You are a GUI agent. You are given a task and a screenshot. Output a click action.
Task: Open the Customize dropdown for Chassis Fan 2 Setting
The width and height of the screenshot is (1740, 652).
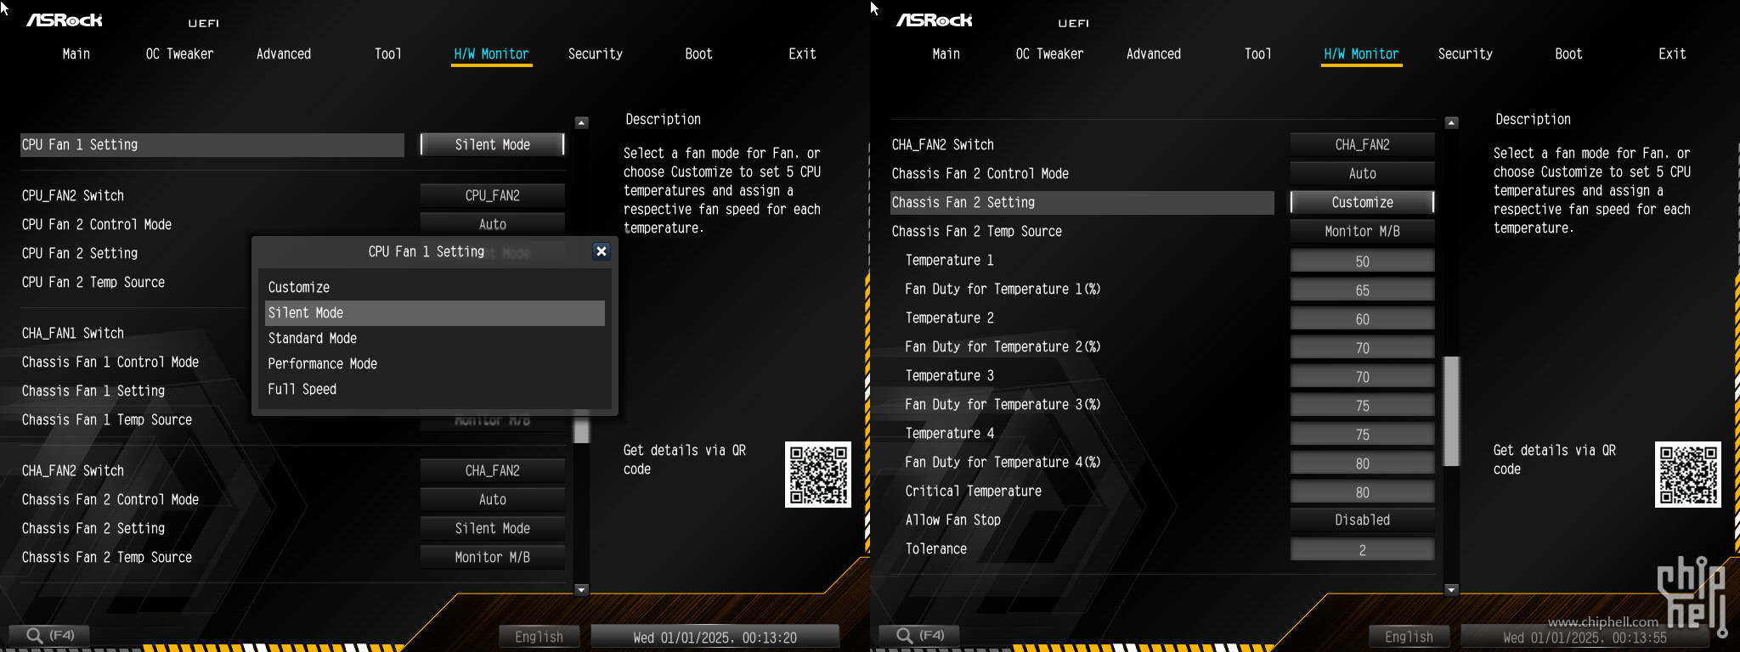[1362, 203]
